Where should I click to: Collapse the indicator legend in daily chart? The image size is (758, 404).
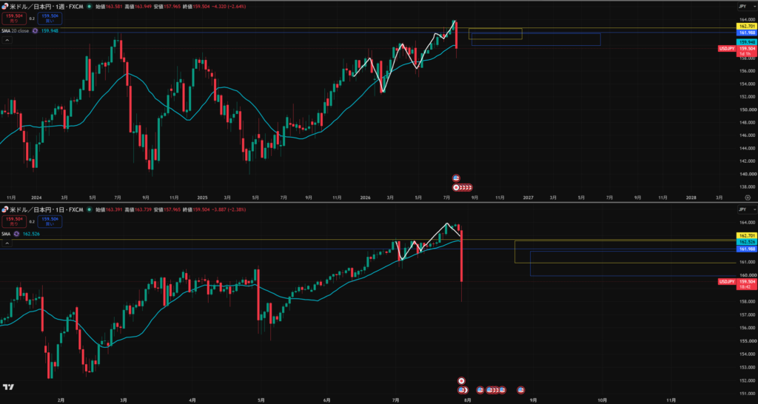click(7, 243)
